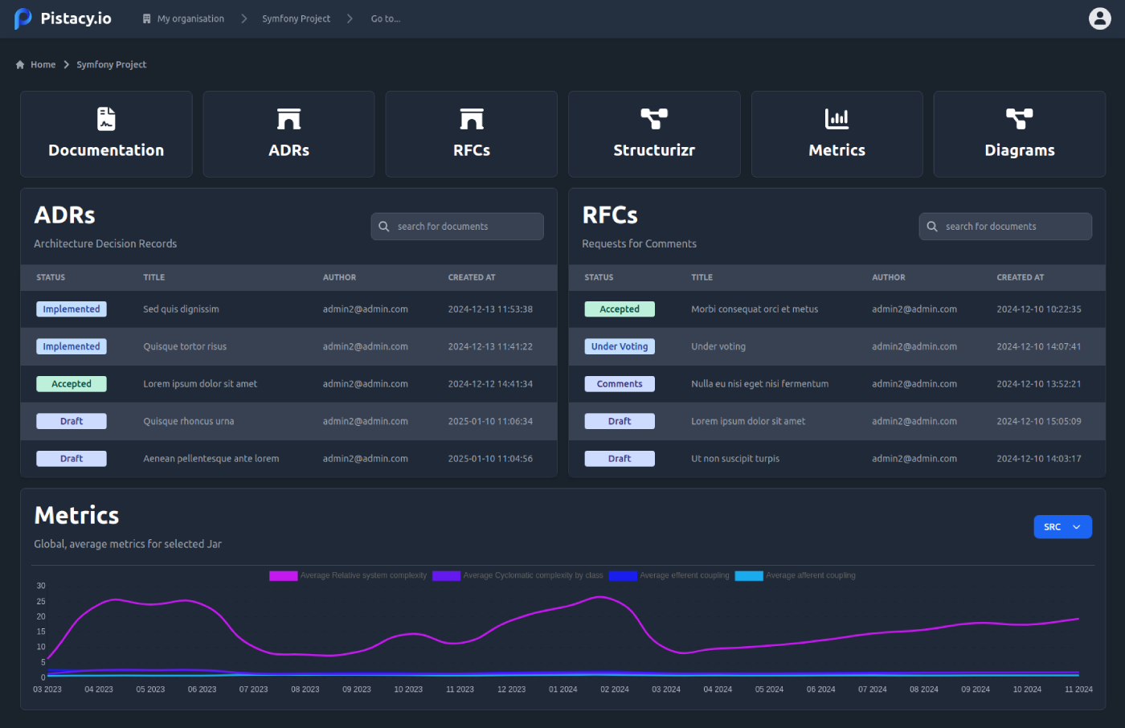Click the Home breadcrumb icon
This screenshot has width=1125, height=728.
click(19, 64)
